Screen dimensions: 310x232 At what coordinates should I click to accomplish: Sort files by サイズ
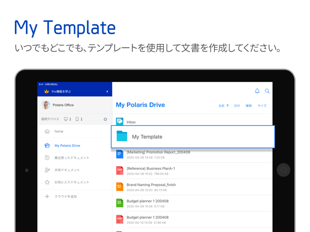pyautogui.click(x=262, y=106)
